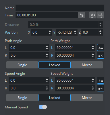Viewport: 110px width, 115px height.
Task: Click the Position X stepper arrows
Action: tap(50, 32)
